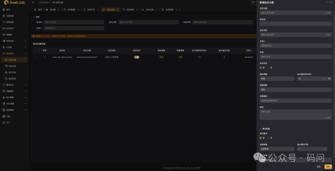
Task: Select 延迟主题 in the sidebar submenu
Action: pos(14,60)
